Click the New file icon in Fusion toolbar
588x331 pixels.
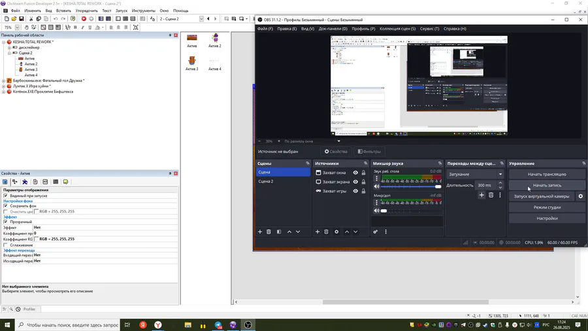[x=7, y=19]
